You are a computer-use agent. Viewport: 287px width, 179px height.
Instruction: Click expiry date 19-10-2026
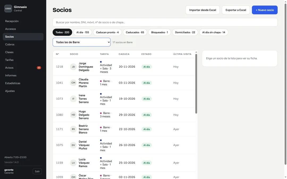click(x=127, y=99)
